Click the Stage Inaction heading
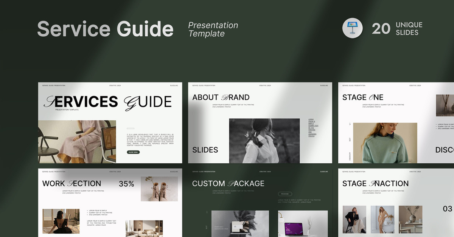Viewport: 454px width, 237px height. click(375, 184)
